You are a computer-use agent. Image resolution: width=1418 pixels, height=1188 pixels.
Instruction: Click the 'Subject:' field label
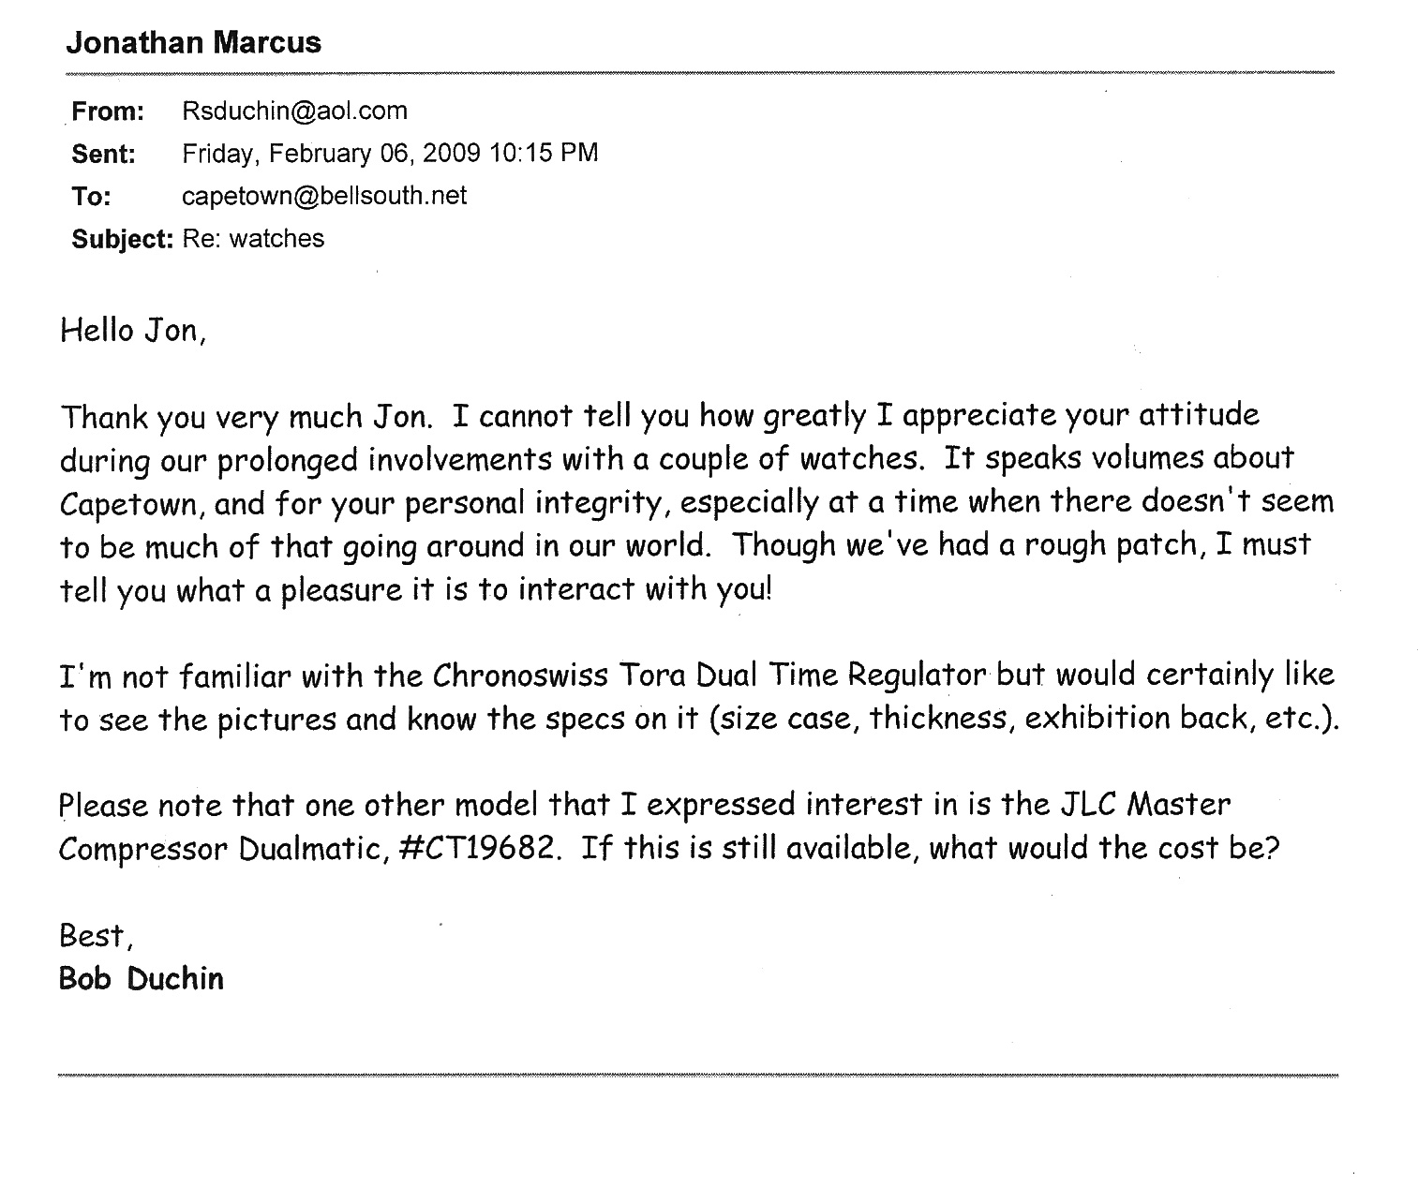[x=122, y=239]
